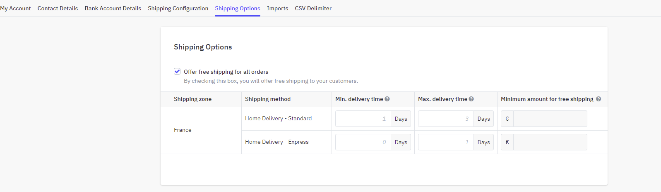Image resolution: width=661 pixels, height=192 pixels.
Task: Open the Imports tab
Action: pos(277,8)
